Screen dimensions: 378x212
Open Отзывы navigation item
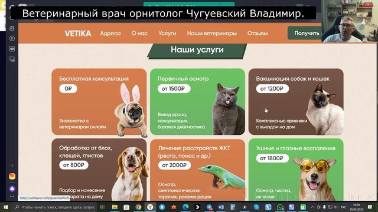tap(258, 34)
